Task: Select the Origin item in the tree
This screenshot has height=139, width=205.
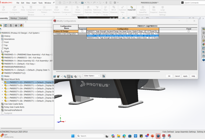Action: (7, 51)
